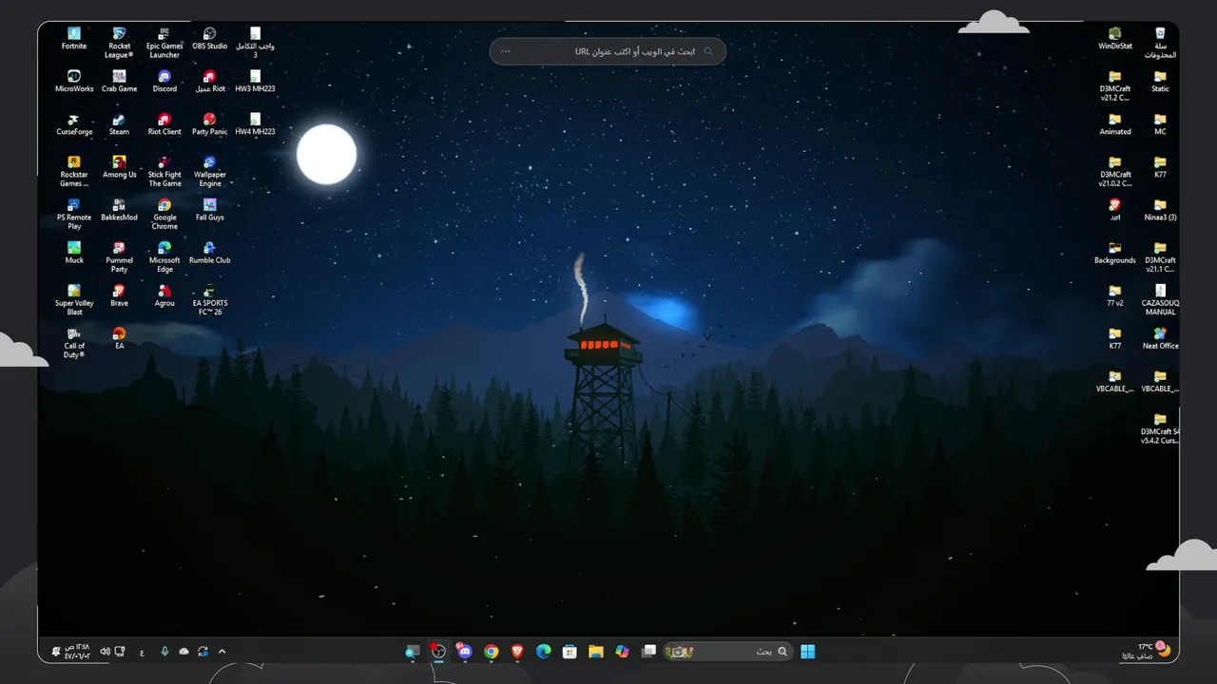Launch Microsoft Store from the taskbar
The width and height of the screenshot is (1217, 684).
570,652
